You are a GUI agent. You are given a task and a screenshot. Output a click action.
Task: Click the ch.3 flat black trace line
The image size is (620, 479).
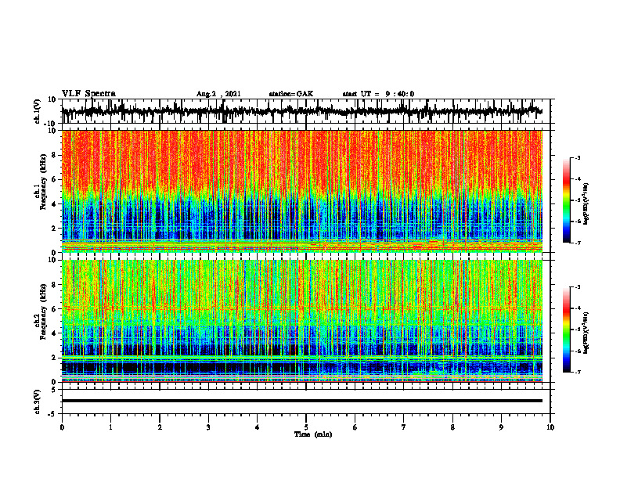coord(301,401)
